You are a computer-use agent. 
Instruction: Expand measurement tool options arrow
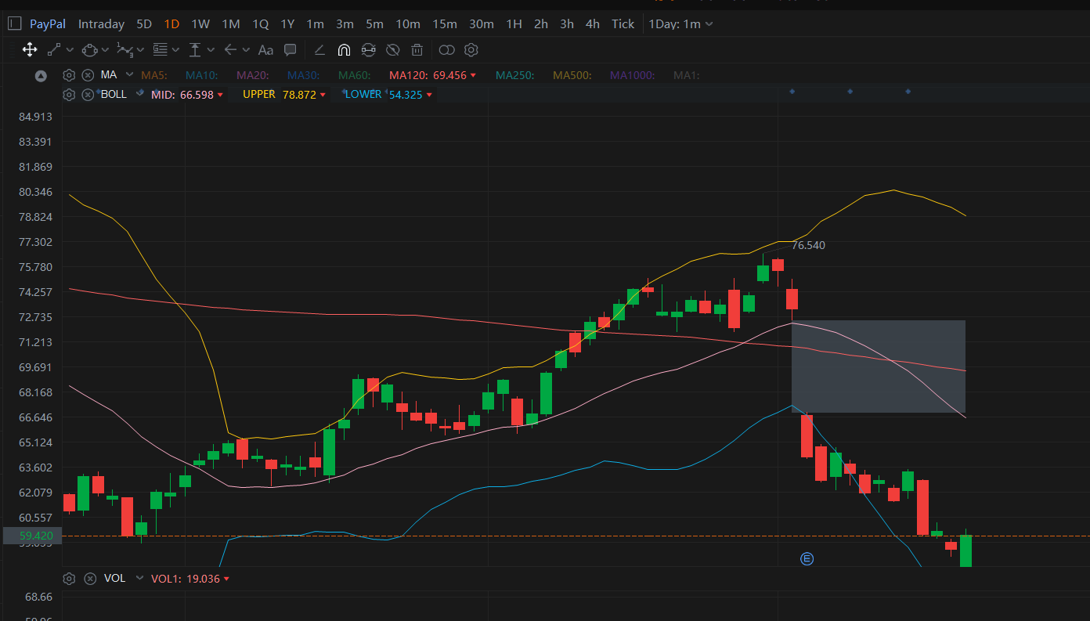click(x=211, y=50)
